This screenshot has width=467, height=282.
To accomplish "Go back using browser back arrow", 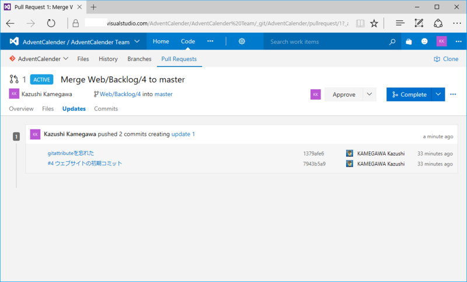I will click(11, 23).
